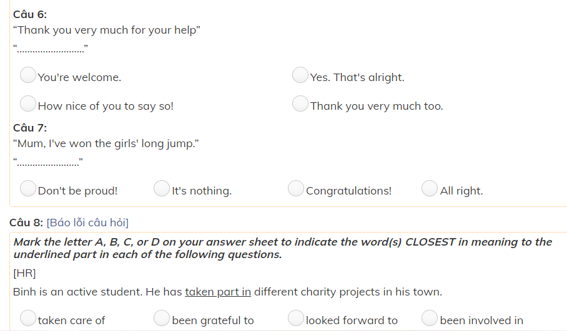Screen dimensions: 567x331
Task: Select "It's nothing." radio button
Action: coord(162,188)
